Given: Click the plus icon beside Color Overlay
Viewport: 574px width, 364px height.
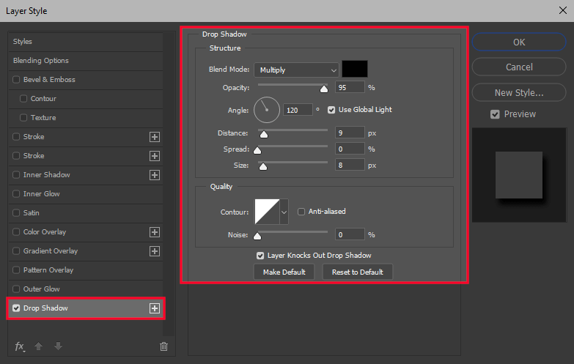Looking at the screenshot, I should (155, 232).
